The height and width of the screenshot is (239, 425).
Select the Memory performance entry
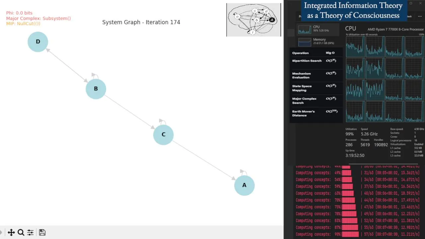pyautogui.click(x=318, y=41)
